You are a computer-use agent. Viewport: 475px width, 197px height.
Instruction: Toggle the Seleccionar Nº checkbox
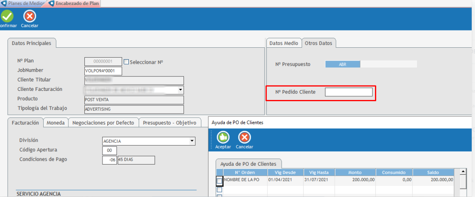126,62
